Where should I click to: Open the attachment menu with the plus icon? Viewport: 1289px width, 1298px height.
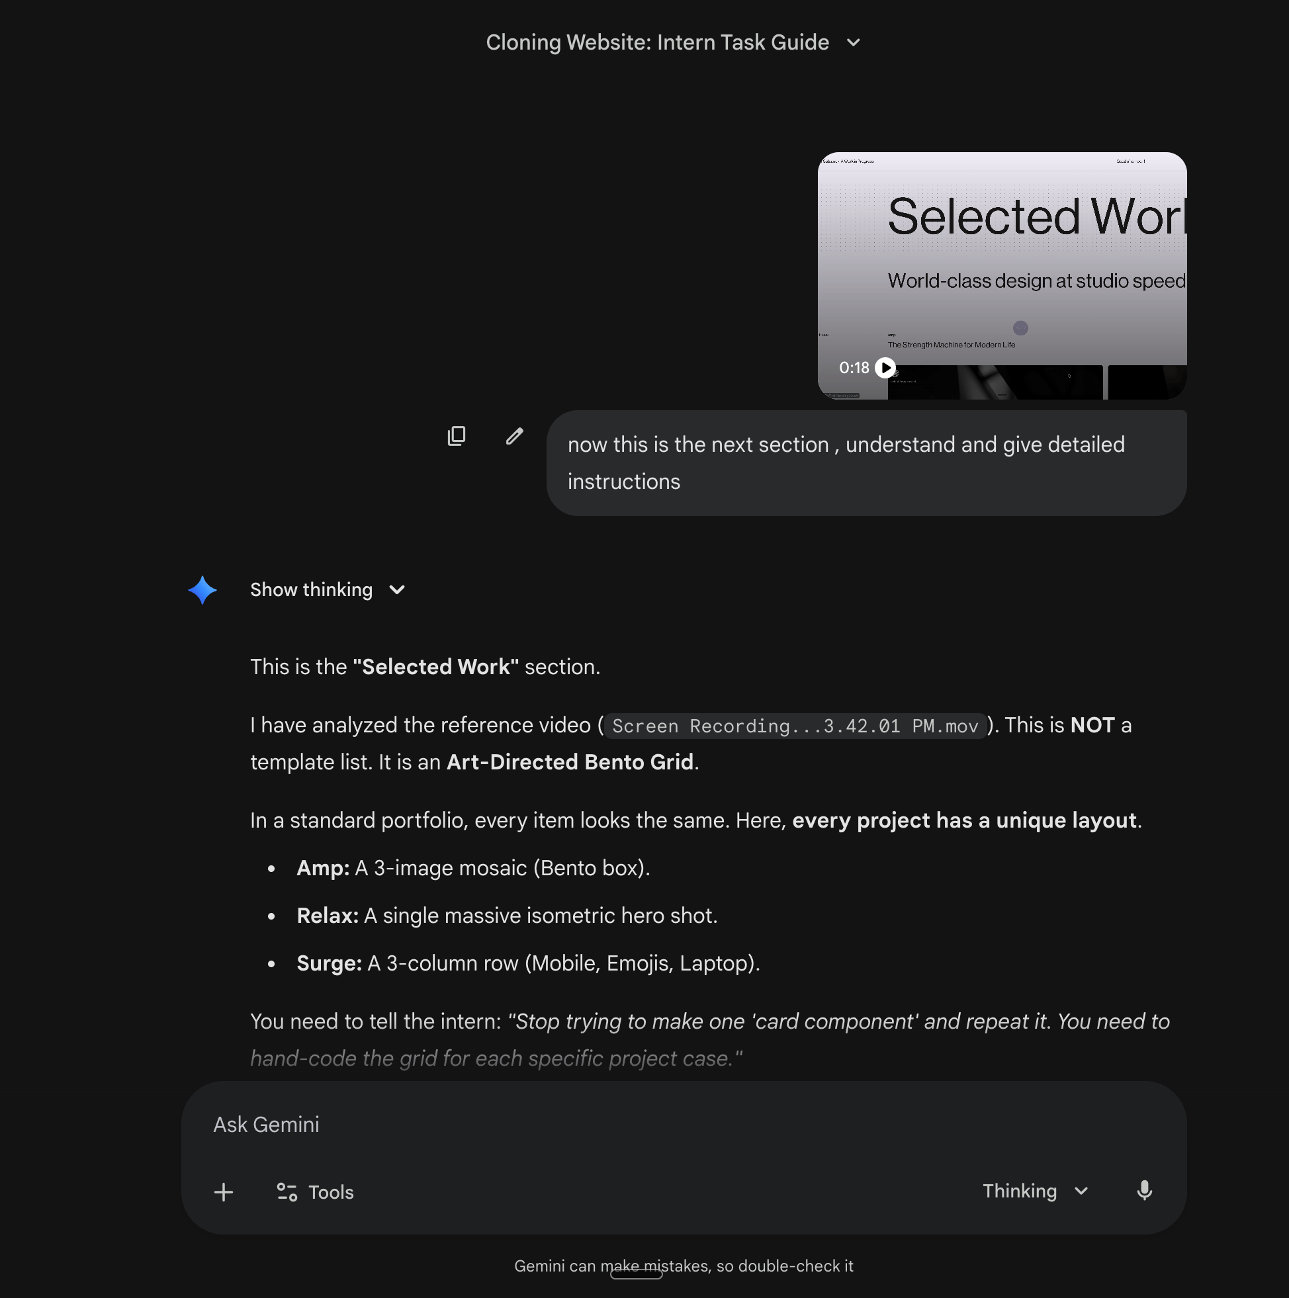(223, 1193)
